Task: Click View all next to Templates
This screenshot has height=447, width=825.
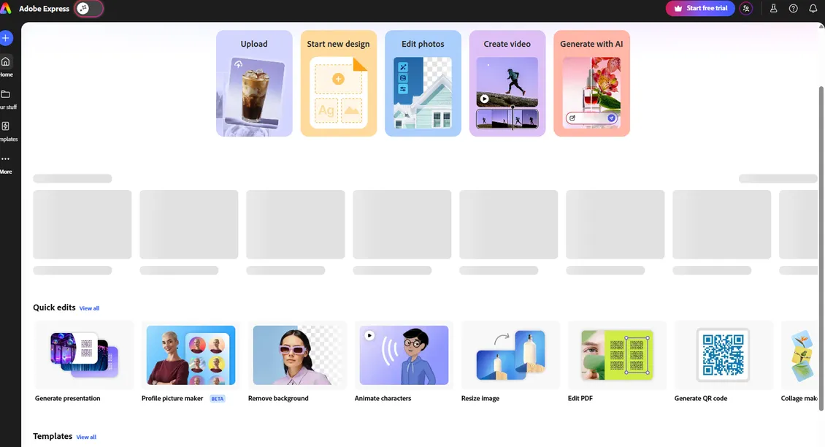Action: [86, 437]
